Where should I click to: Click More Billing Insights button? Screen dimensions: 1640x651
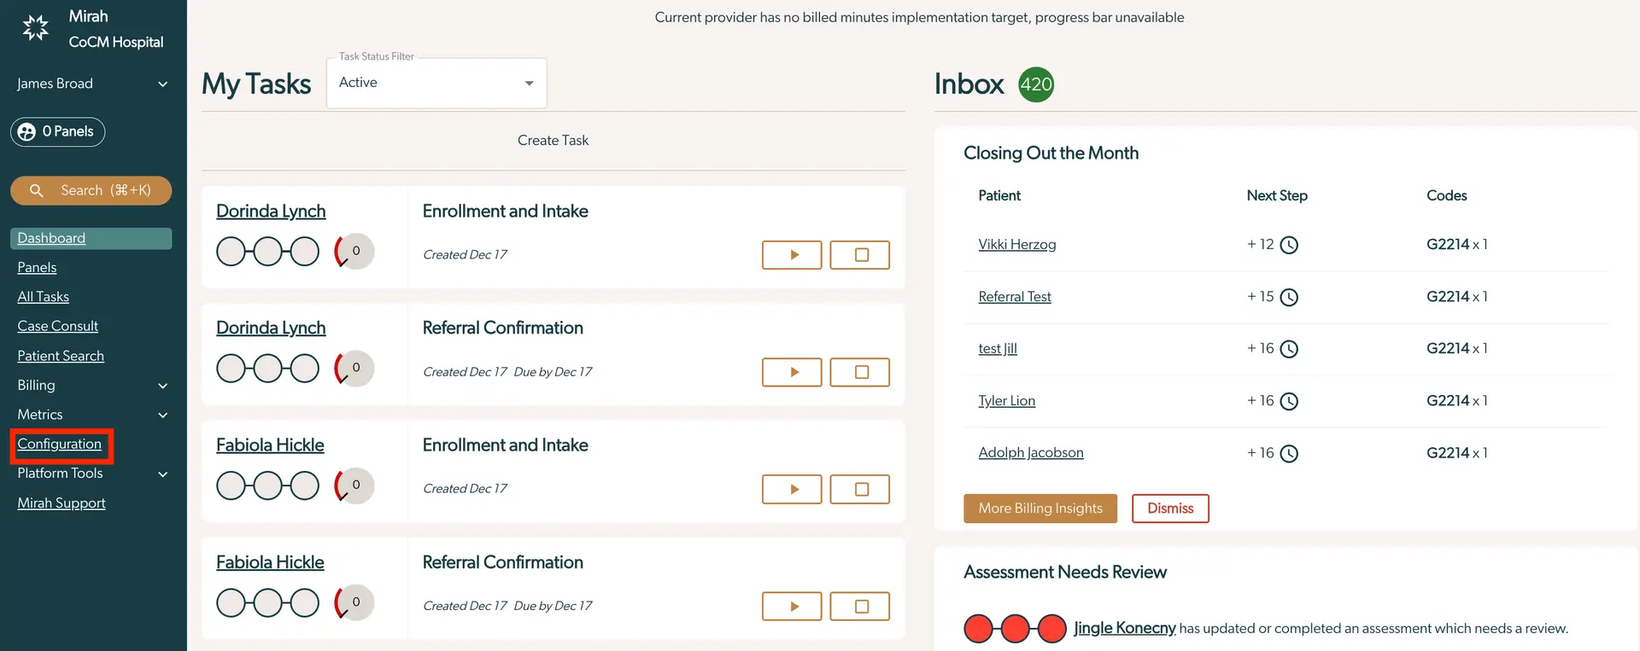pyautogui.click(x=1040, y=509)
